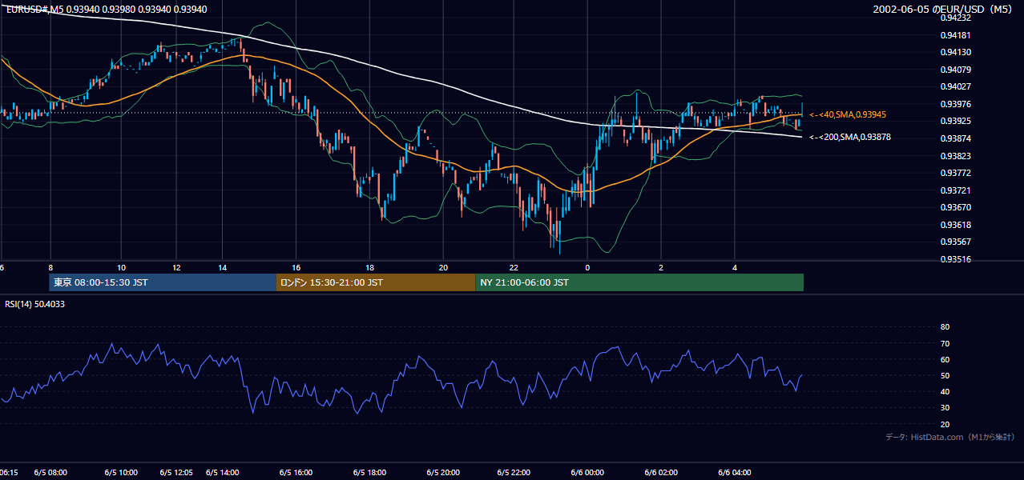Click hour 12 tick on the chart axis

click(x=176, y=267)
